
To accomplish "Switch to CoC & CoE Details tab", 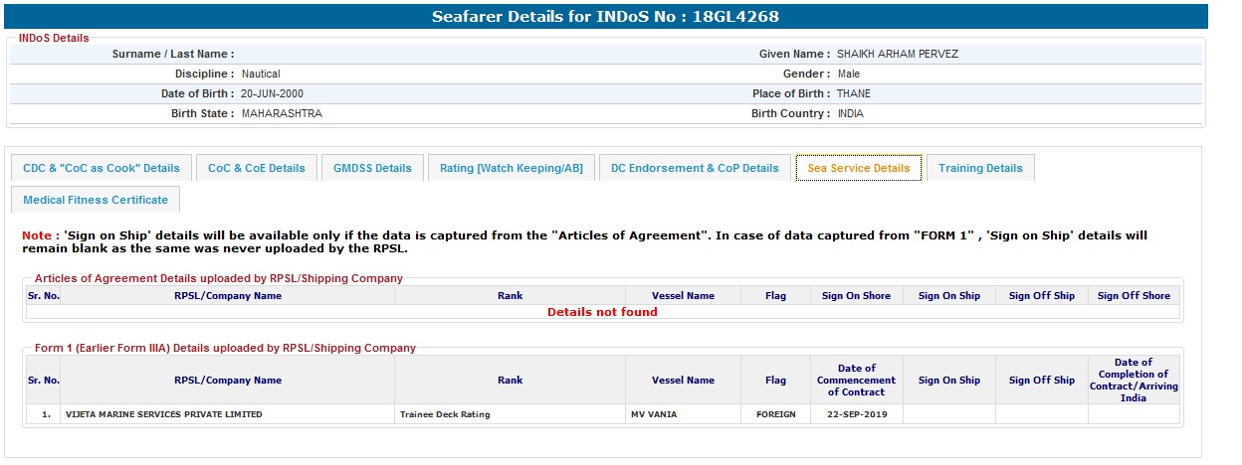I will pos(257,168).
